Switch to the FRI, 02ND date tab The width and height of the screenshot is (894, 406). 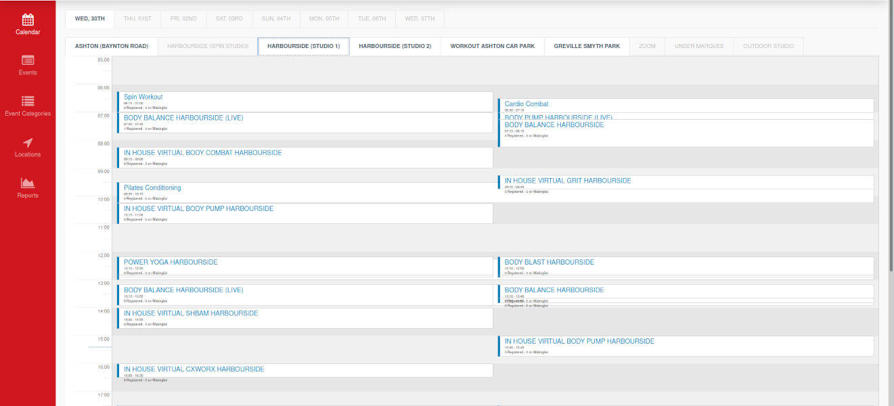(184, 19)
